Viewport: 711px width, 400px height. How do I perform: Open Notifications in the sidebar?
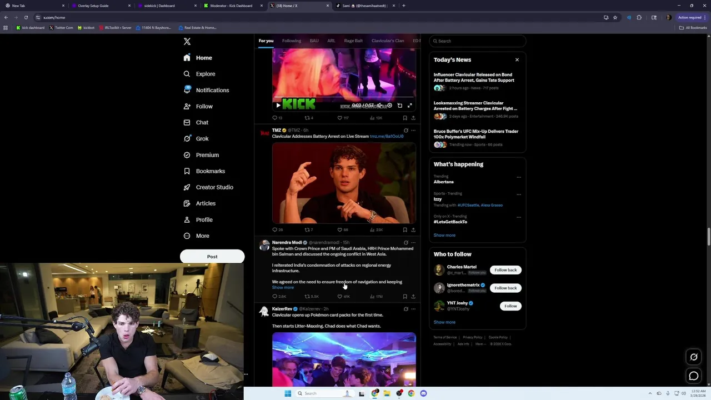click(206, 90)
